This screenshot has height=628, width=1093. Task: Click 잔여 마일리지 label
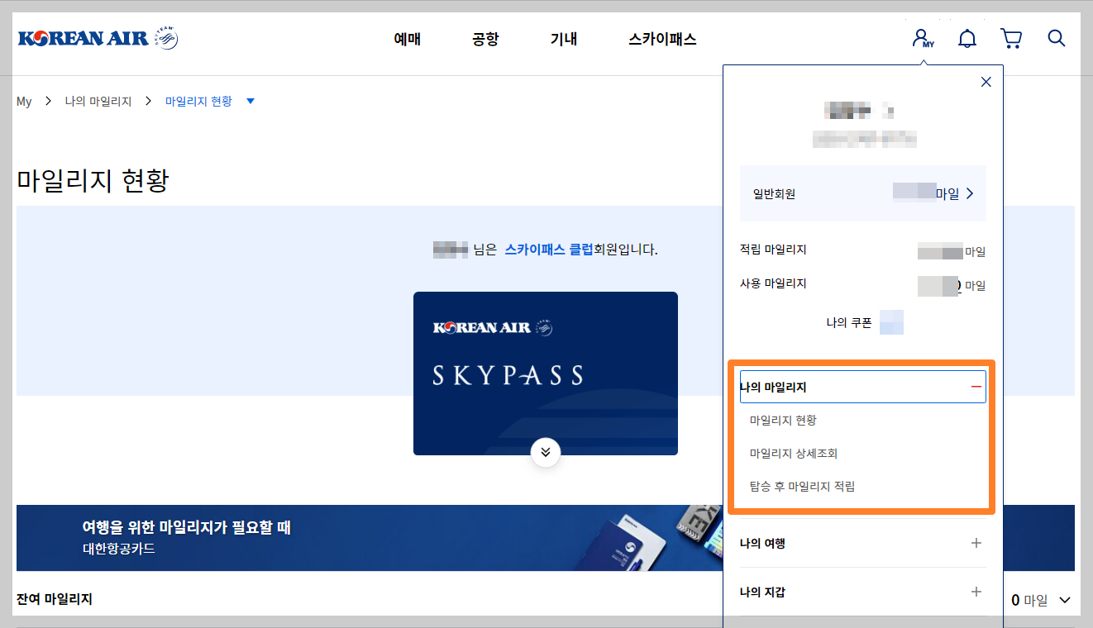[x=55, y=599]
